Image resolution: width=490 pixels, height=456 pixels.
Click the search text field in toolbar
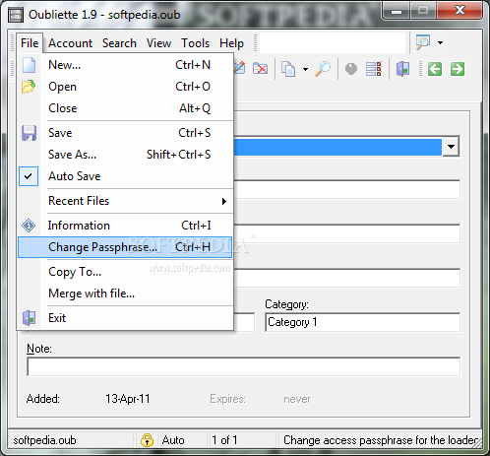333,42
